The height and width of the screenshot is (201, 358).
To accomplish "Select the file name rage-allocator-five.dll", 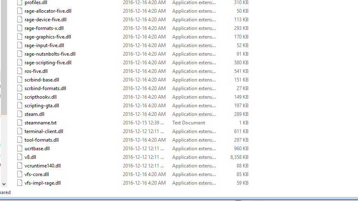I will [48, 11].
